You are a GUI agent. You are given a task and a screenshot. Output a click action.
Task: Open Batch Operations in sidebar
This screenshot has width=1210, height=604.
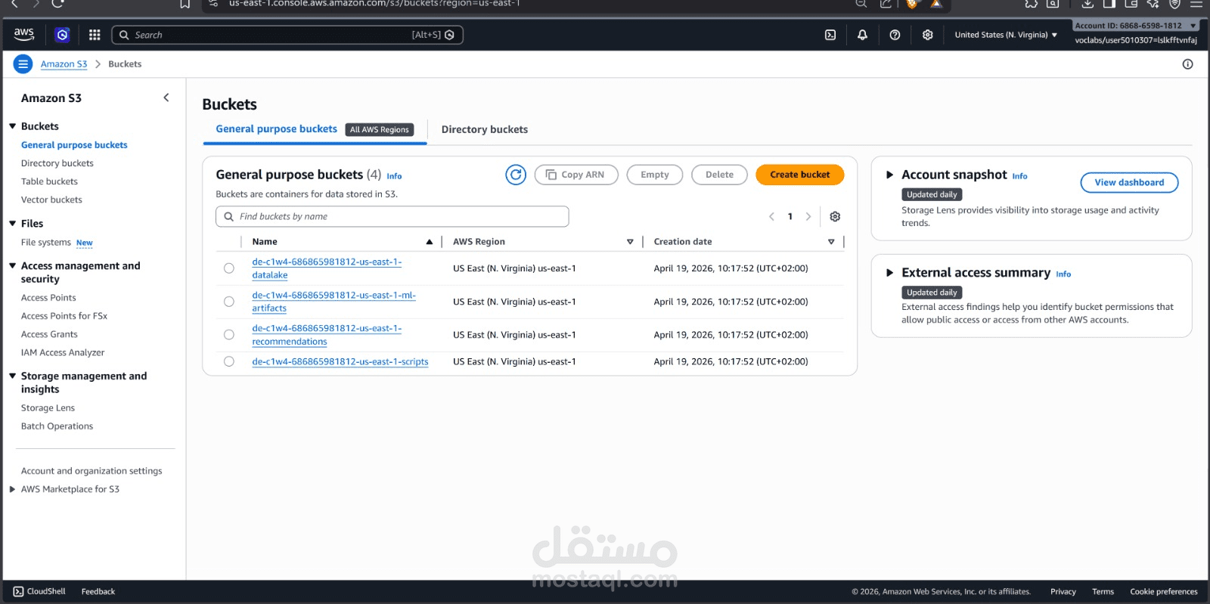pyautogui.click(x=57, y=426)
